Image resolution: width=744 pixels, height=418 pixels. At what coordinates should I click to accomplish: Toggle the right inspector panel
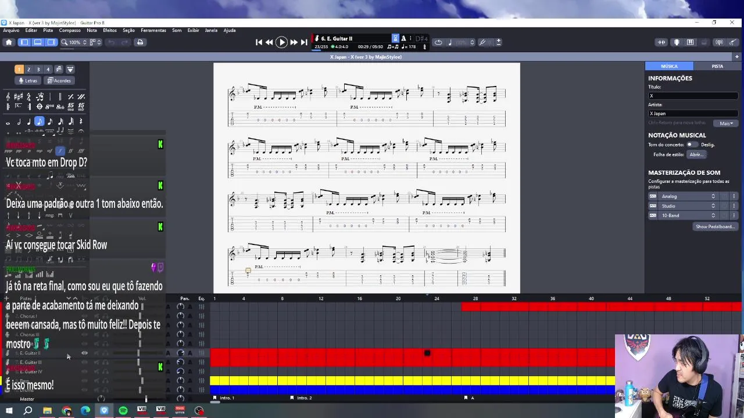click(x=51, y=42)
